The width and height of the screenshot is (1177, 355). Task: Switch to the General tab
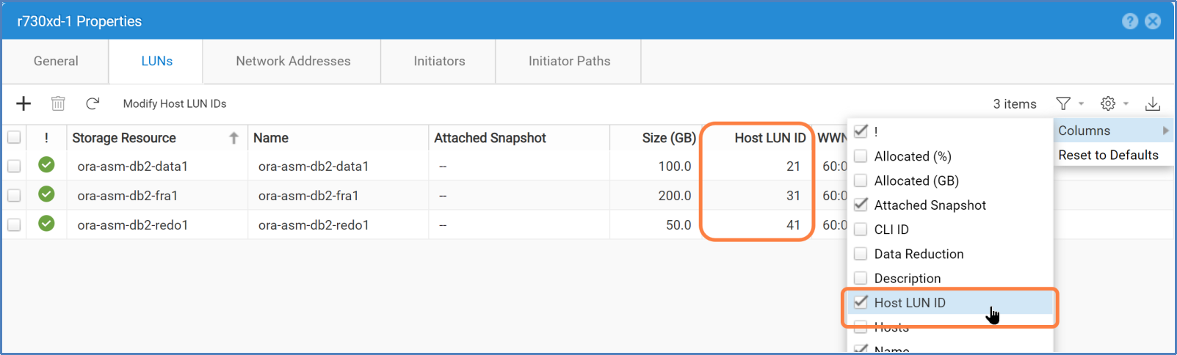(x=56, y=61)
